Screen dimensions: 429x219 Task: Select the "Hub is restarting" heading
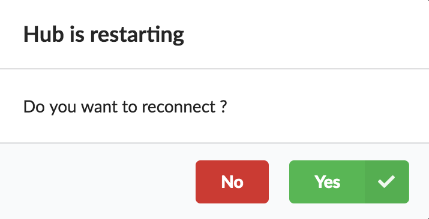(x=104, y=35)
